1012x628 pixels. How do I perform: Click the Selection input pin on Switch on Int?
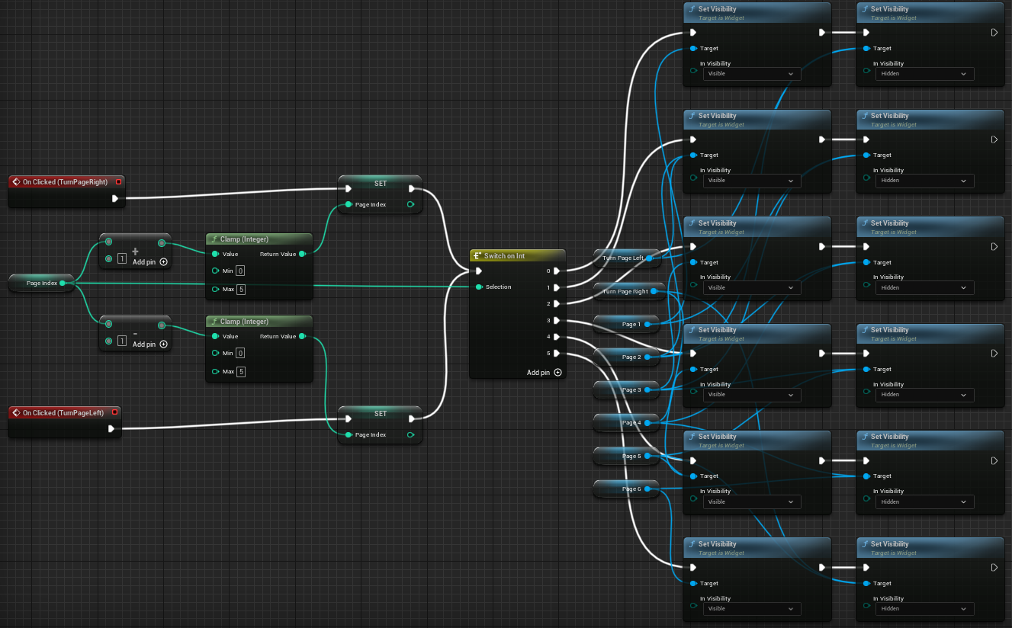pyautogui.click(x=478, y=287)
